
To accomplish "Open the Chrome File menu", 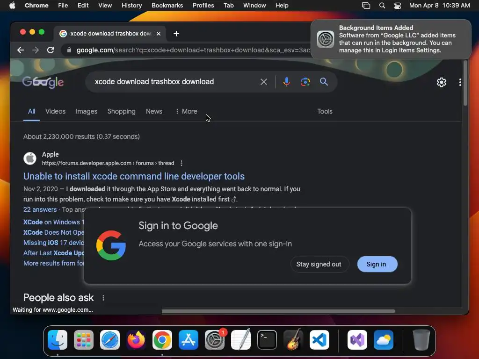I will (x=63, y=6).
